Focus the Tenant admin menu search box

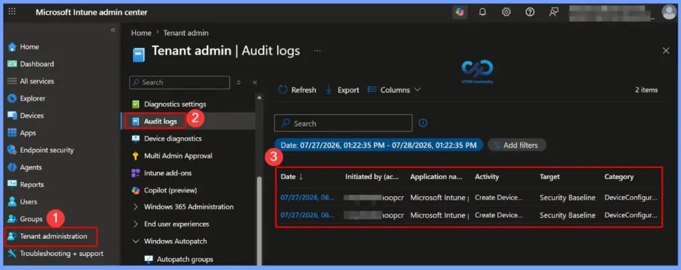[x=180, y=82]
